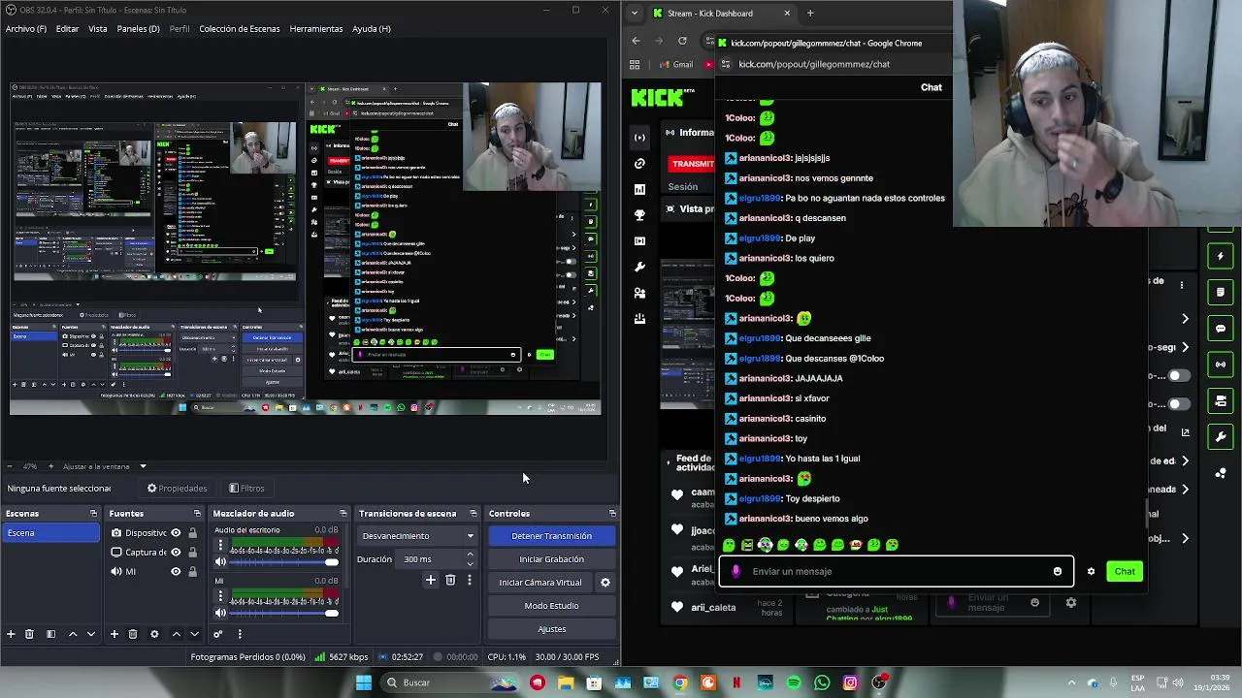Open Kick sidebar wrench settings icon
This screenshot has height=698, width=1242.
pyautogui.click(x=639, y=267)
